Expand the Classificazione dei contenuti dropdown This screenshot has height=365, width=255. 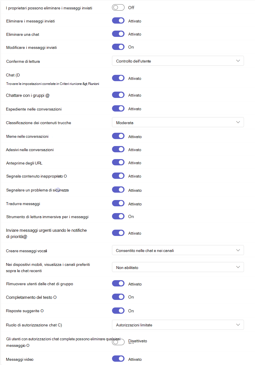click(x=178, y=122)
